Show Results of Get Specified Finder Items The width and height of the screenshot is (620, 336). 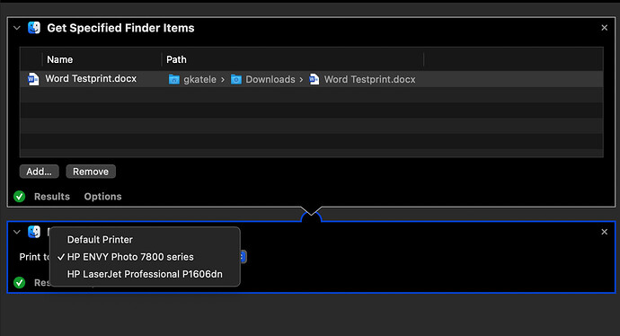pos(52,197)
